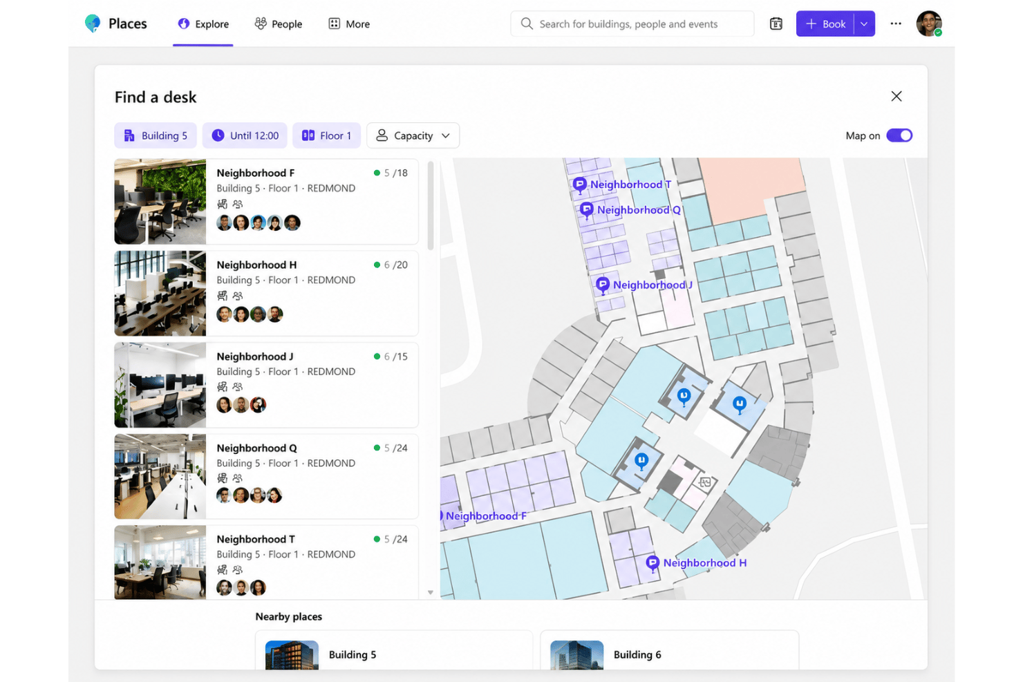Click the Floor 1 filter chip
The width and height of the screenshot is (1023, 682).
(x=327, y=135)
